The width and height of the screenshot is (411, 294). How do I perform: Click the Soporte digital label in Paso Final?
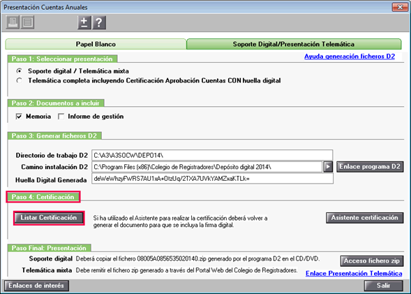[50, 259]
